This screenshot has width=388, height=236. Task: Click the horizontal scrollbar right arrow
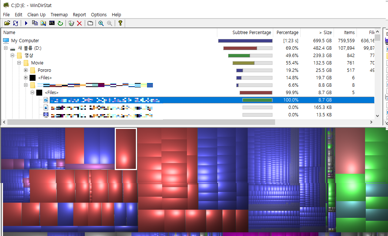click(x=371, y=122)
